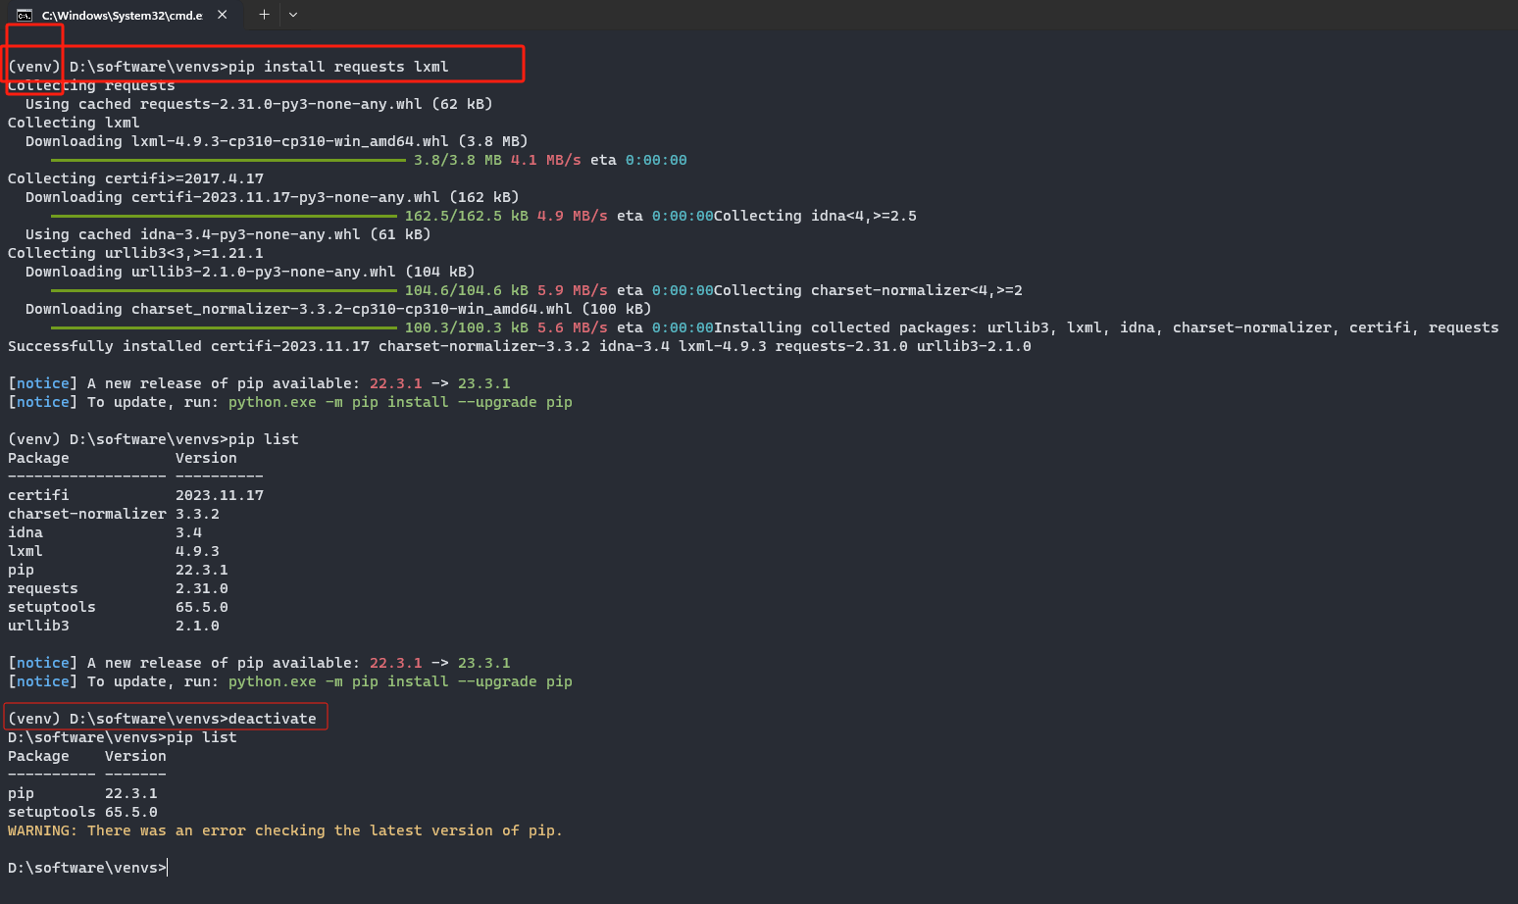Image resolution: width=1518 pixels, height=904 pixels.
Task: Click second 'A new release of pip available' notice
Action: coord(259,663)
